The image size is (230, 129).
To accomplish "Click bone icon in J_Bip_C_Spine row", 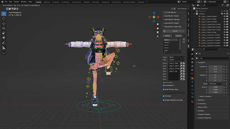I will tap(184, 66).
